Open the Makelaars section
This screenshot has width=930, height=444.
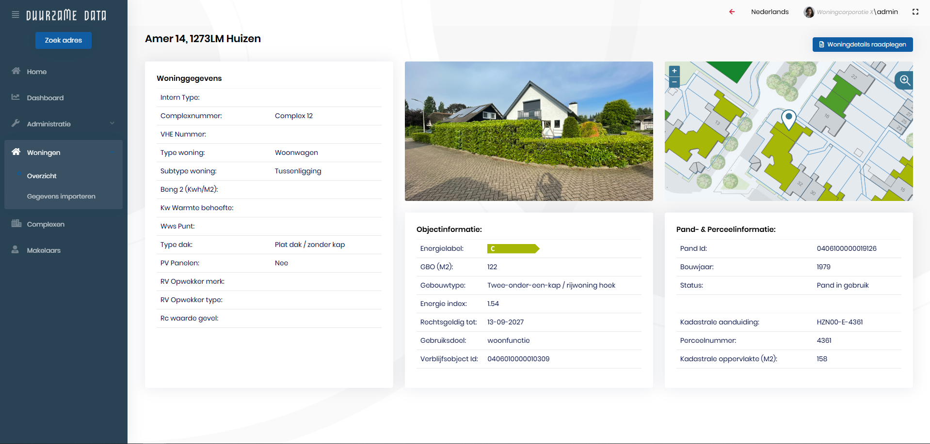pyautogui.click(x=44, y=250)
